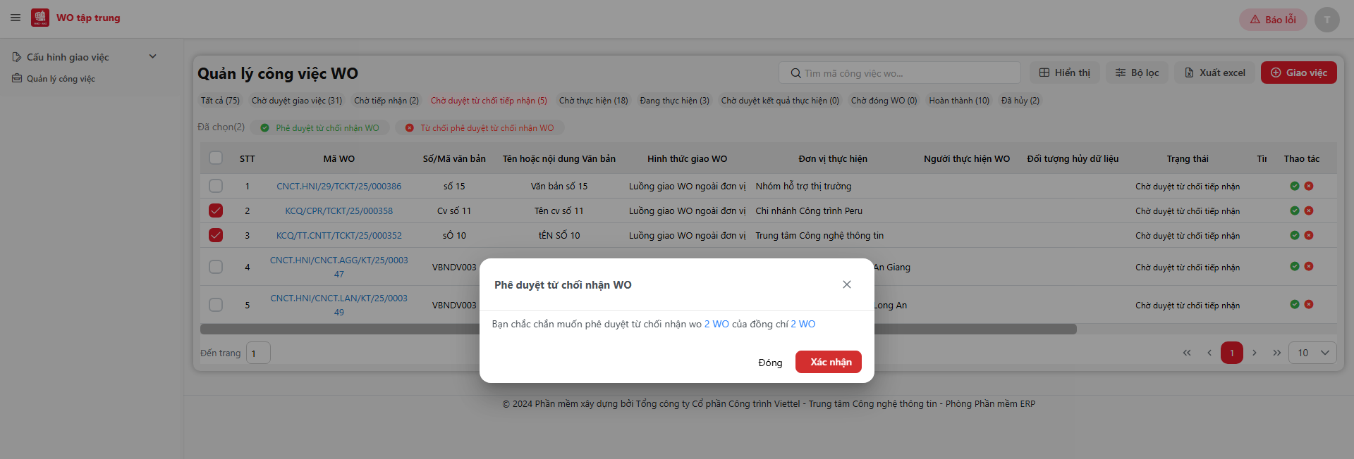1354x459 pixels.
Task: Uncheck the row KCQ/TT.CNTT/TCKT/25/000352 checkbox
Action: coord(216,235)
